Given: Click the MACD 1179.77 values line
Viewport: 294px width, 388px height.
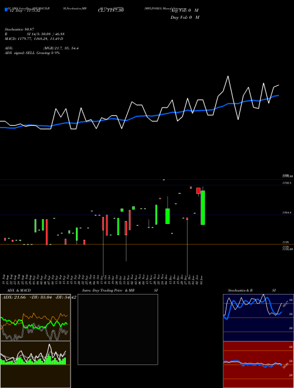Looking at the screenshot, I should [x=34, y=39].
